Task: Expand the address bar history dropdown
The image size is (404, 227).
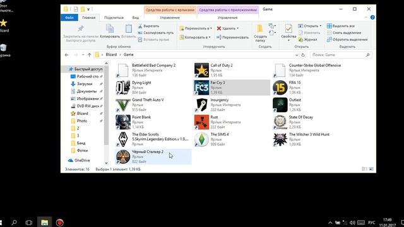Action: 297,55
